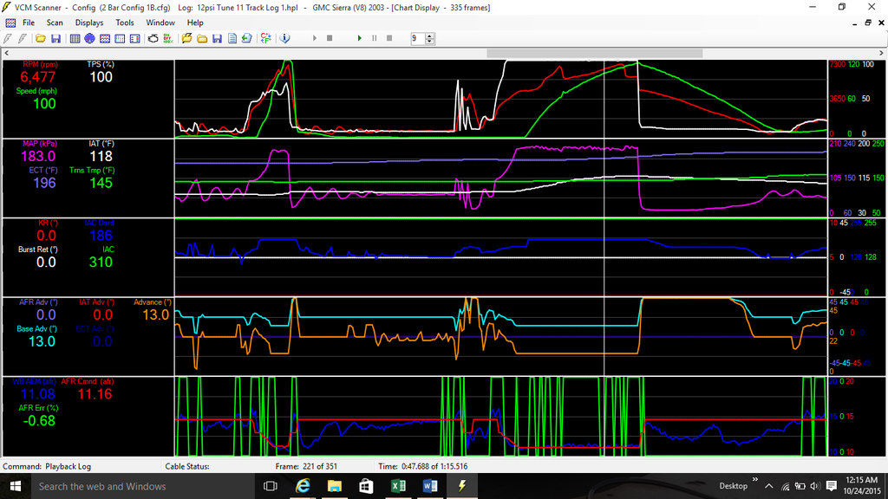The height and width of the screenshot is (499, 888).
Task: Open VCM controls via the engine icon
Action: (153, 38)
